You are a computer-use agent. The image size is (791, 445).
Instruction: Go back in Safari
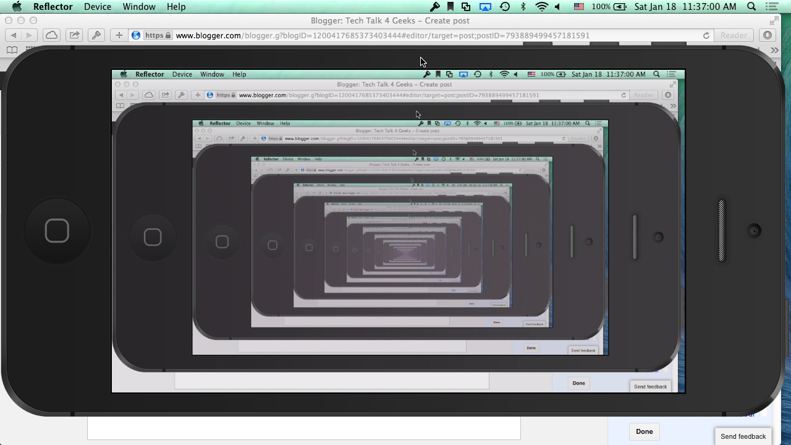coord(14,35)
